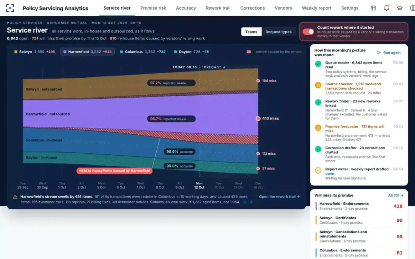This screenshot has width=415, height=259.
Task: Open the rework trail link
Action: [279, 196]
